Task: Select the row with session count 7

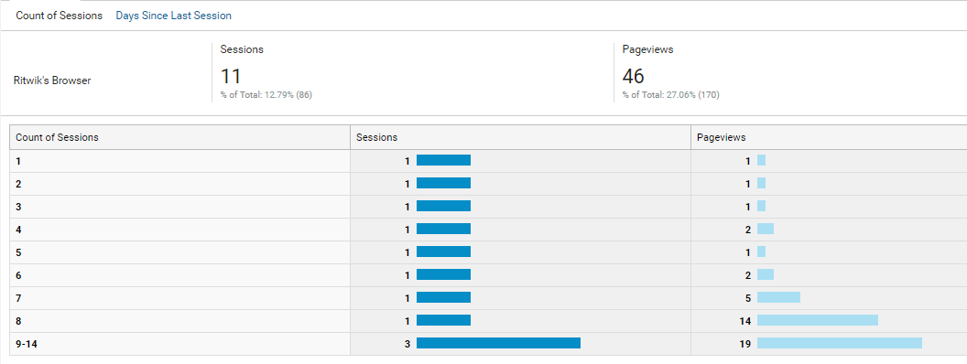Action: coord(488,297)
